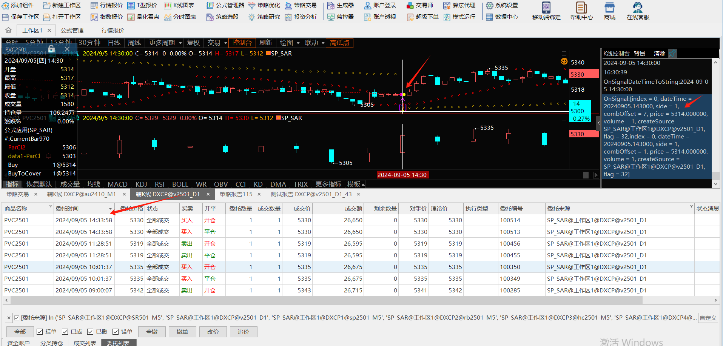This screenshot has width=723, height=346.
Task: Toggle the 已撤 cancelled orders checkbox
Action: [90, 332]
